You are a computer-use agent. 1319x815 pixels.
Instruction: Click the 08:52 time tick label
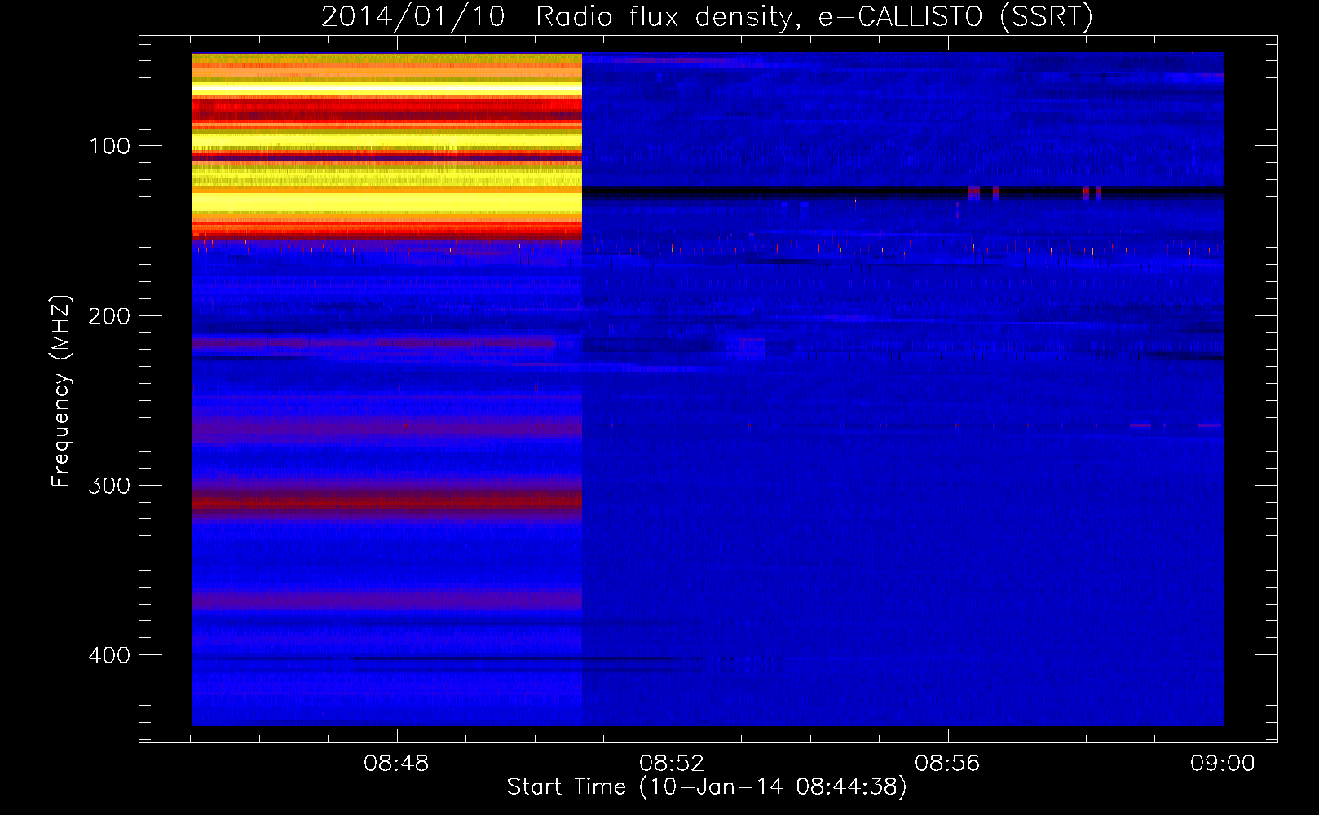(672, 764)
